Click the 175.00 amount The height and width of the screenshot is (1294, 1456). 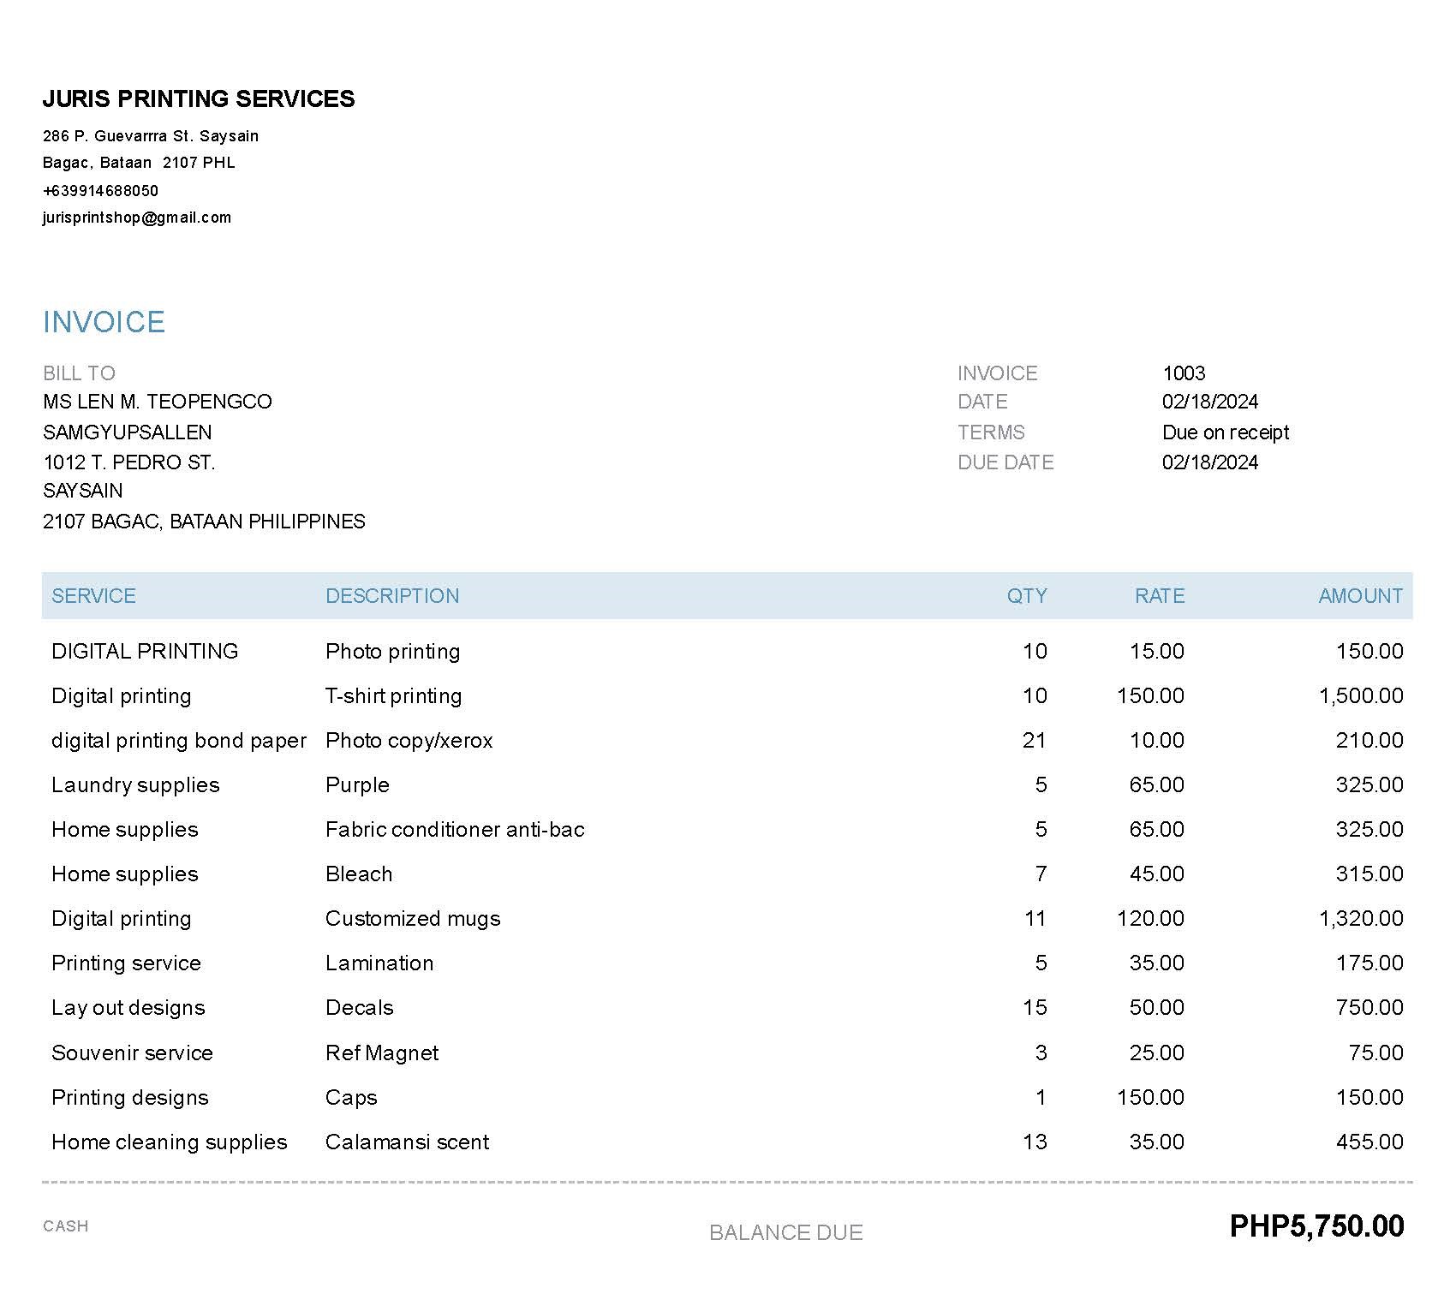point(1369,963)
